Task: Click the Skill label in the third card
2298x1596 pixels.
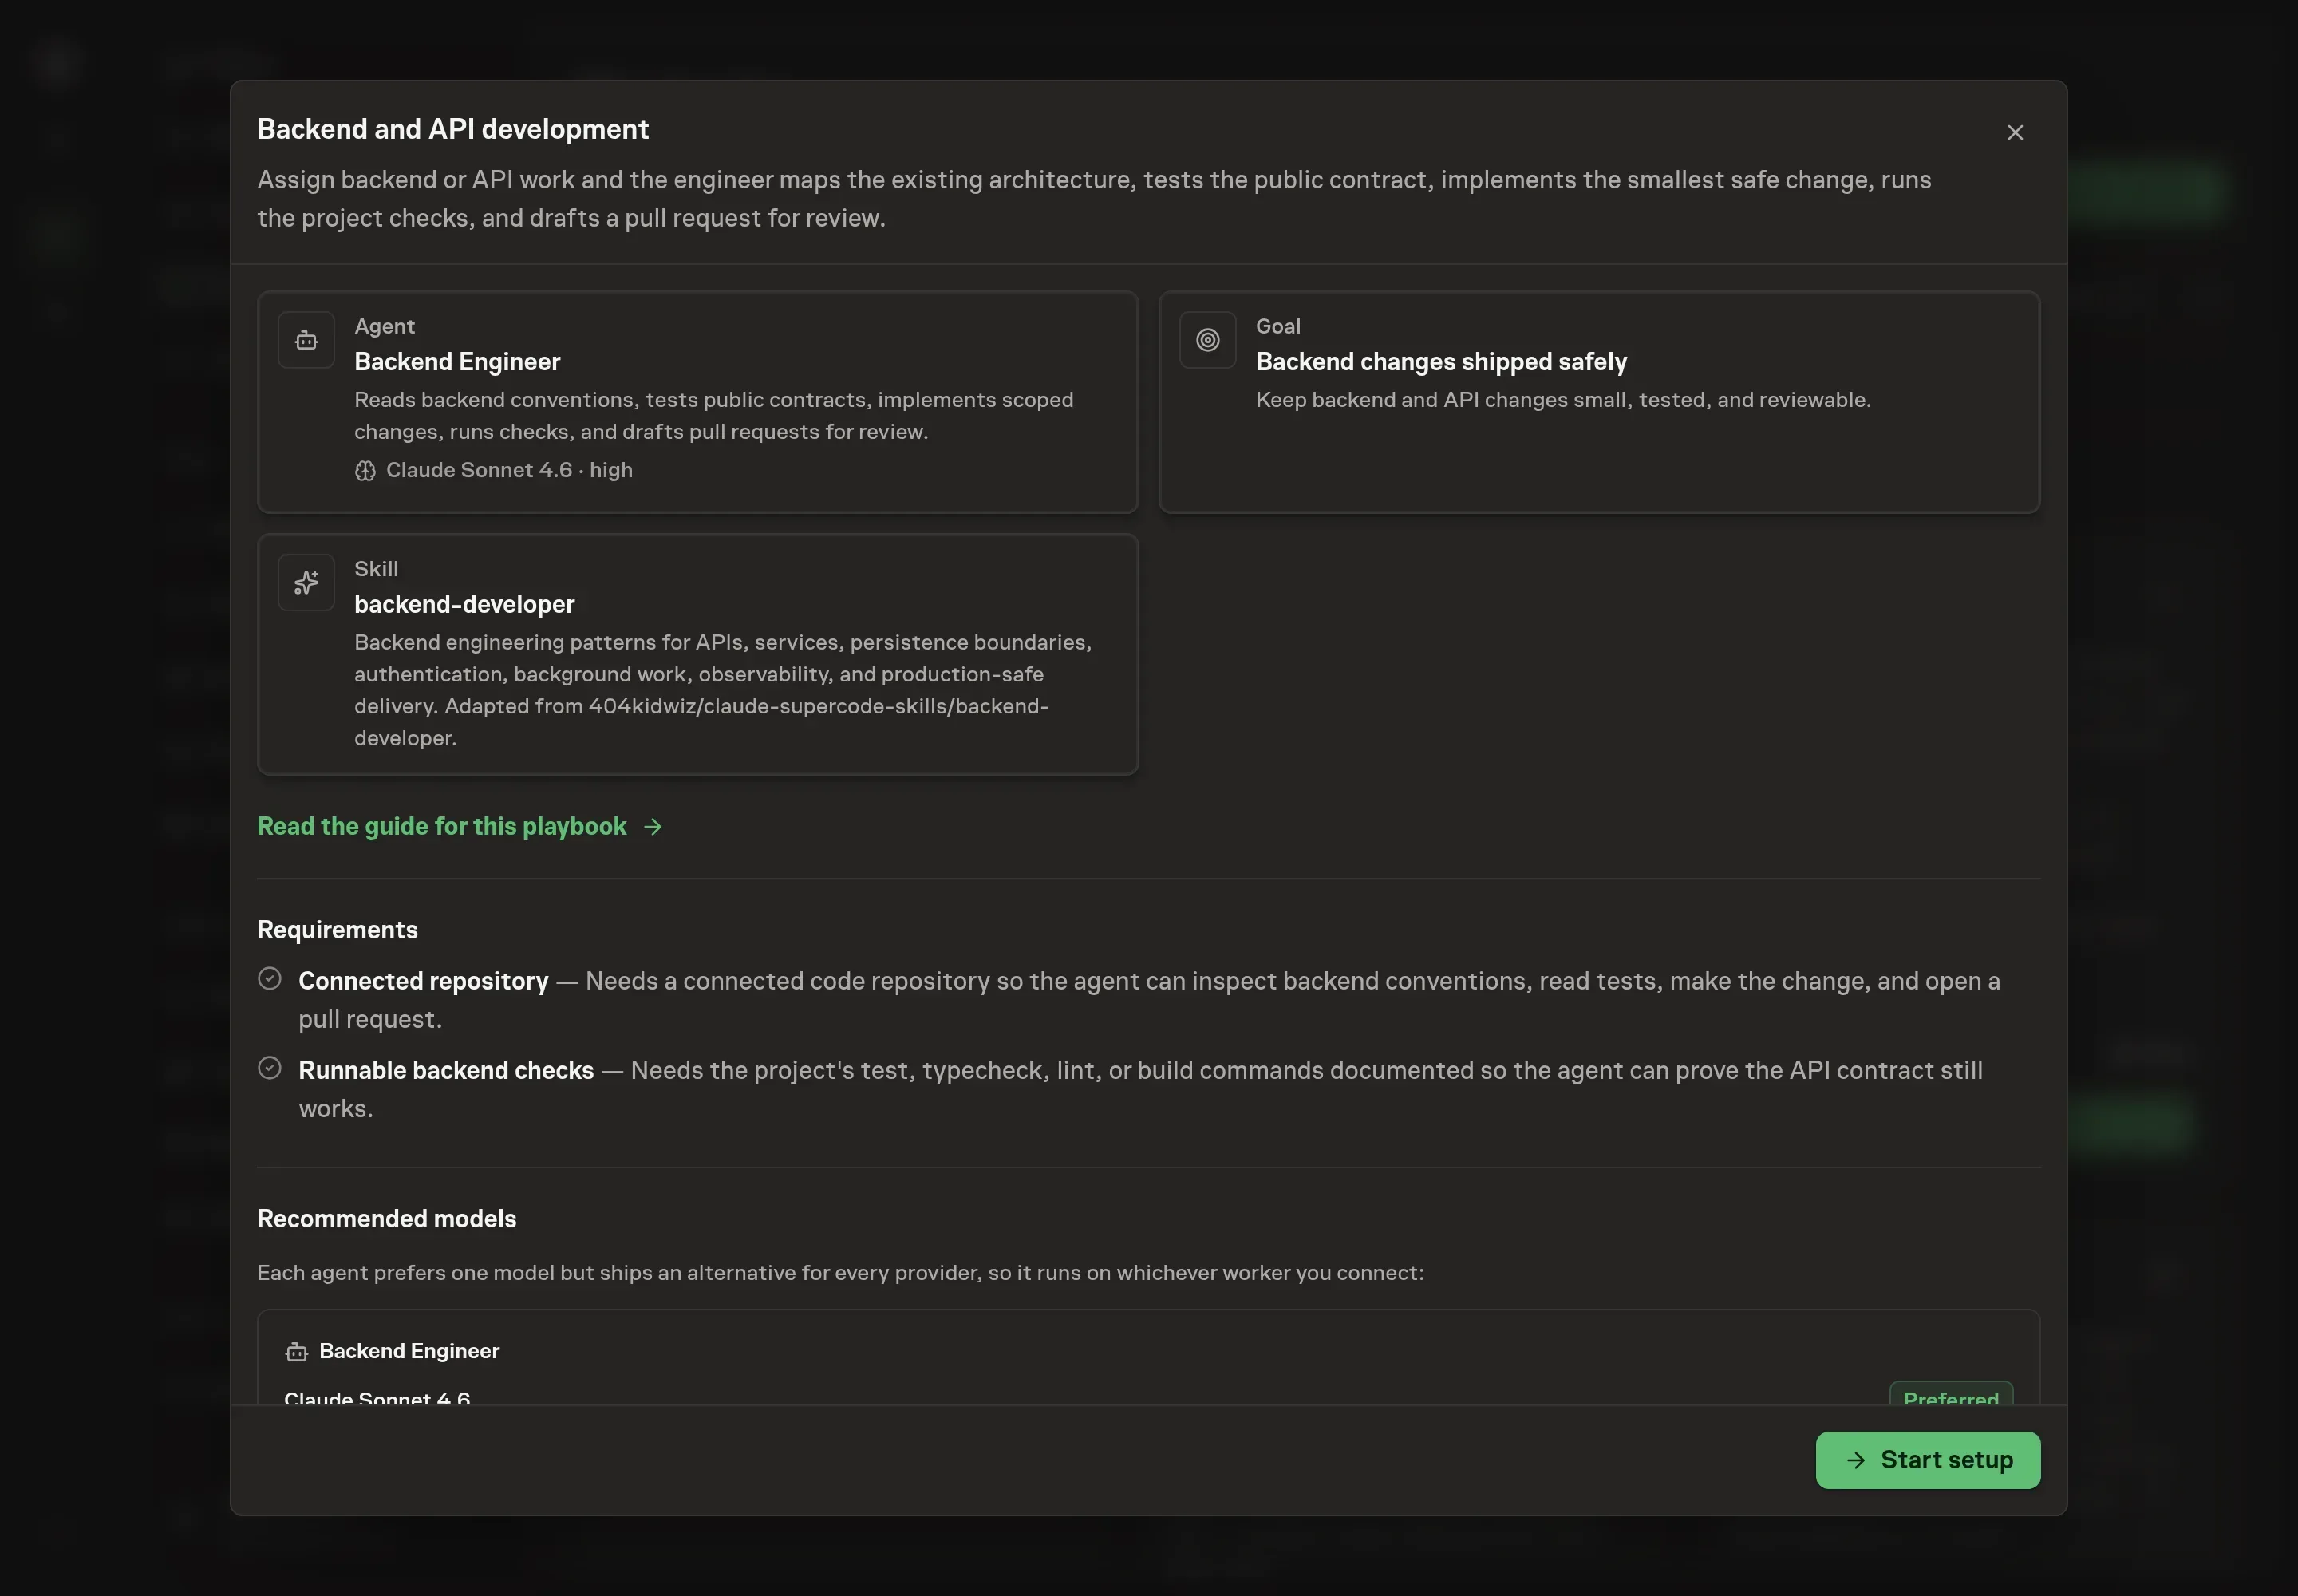Action: click(x=376, y=569)
